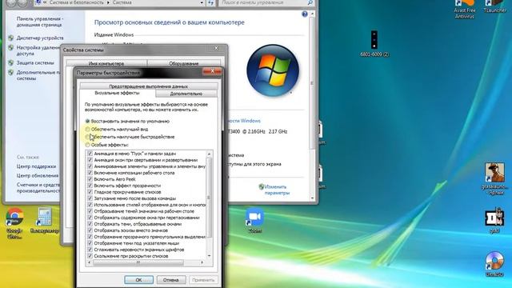
Task: Toggle 'Использование стилей отображения для окон' checkbox
Action: [x=90, y=205]
